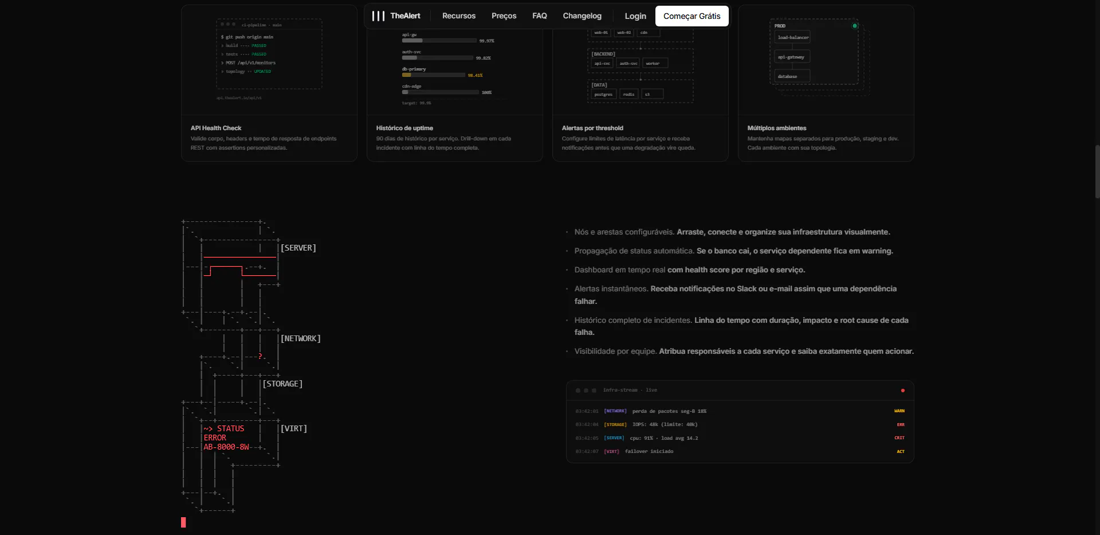Click the red live indicator dot in infra-stream panel
This screenshot has width=1100, height=535.
(x=903, y=390)
